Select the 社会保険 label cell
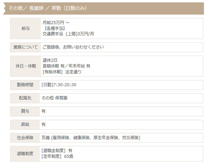Screen dimensions: 209x167 pos(25,138)
